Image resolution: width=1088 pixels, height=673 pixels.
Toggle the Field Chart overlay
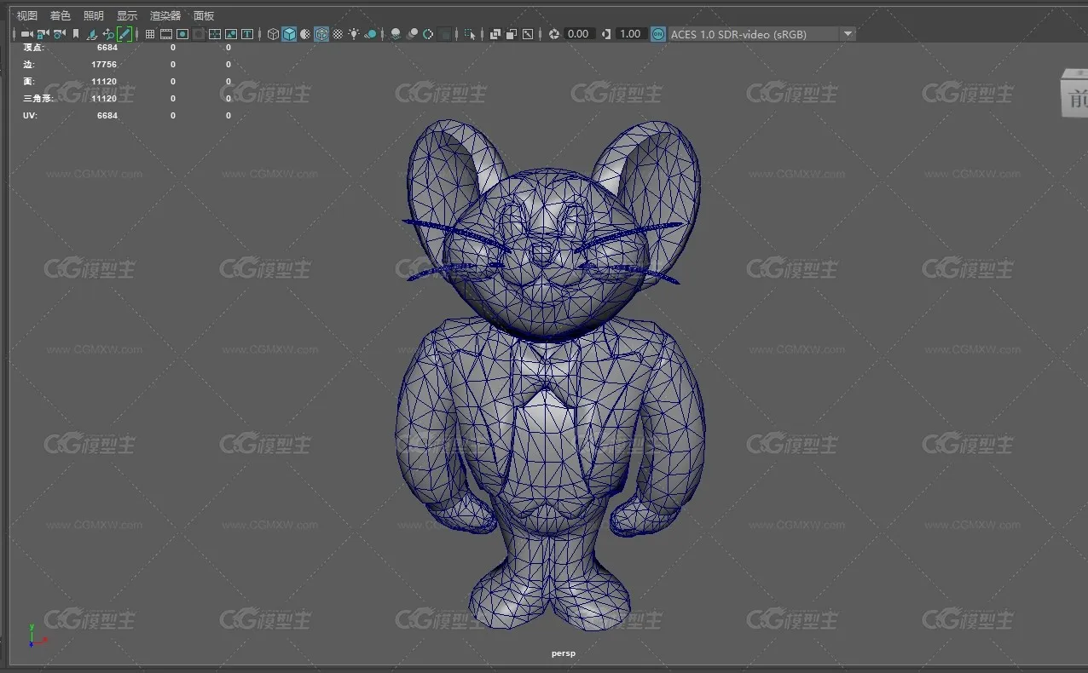tap(214, 34)
